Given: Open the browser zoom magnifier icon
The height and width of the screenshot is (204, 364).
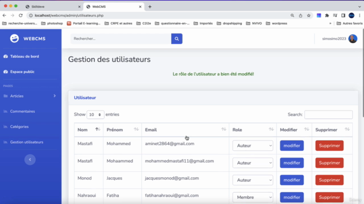Looking at the screenshot, I should 292,15.
